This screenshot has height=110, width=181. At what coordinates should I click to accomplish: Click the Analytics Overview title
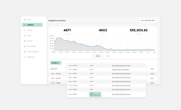(57, 20)
